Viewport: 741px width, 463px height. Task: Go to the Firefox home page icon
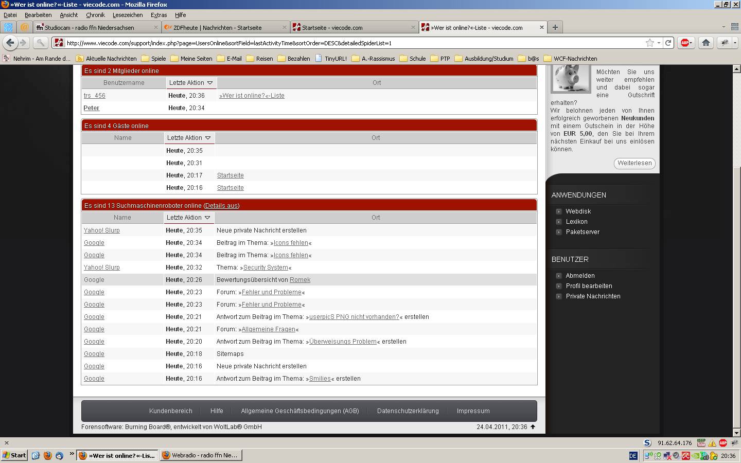(x=706, y=43)
